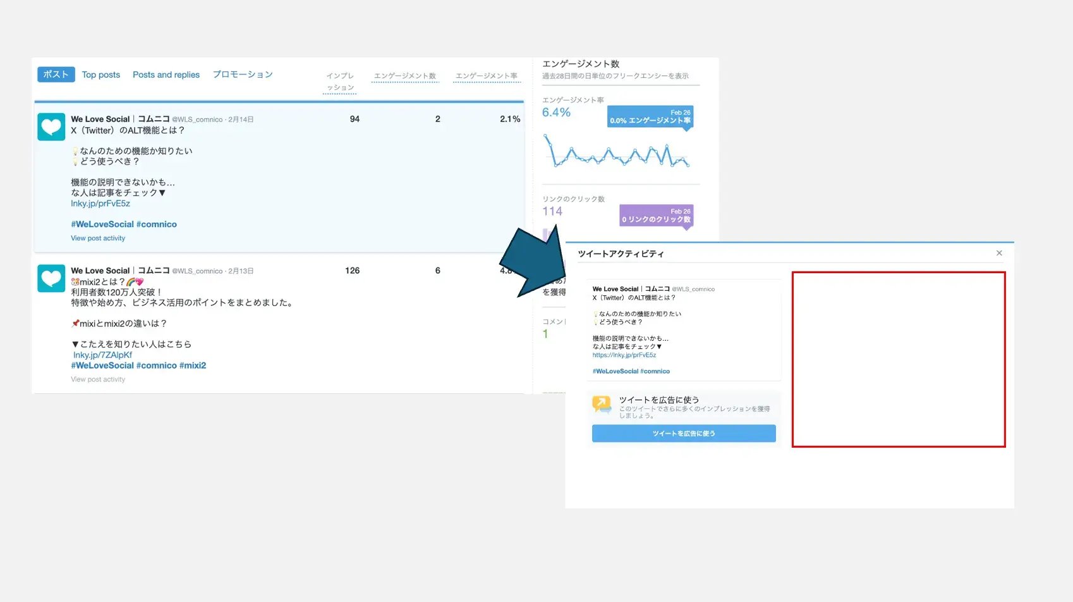This screenshot has height=602, width=1073.
Task: Open the lnky.jp/7ZAlpKf link
Action: pos(103,355)
